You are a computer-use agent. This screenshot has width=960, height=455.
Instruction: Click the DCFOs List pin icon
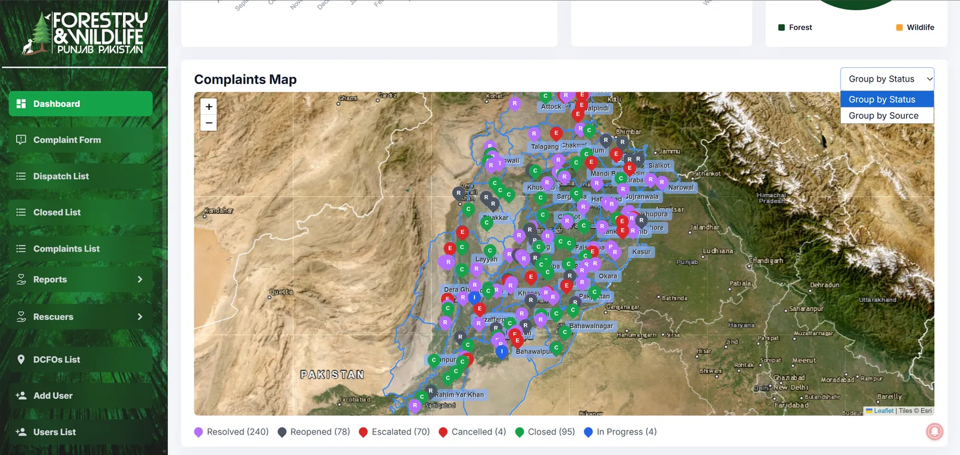tap(21, 360)
